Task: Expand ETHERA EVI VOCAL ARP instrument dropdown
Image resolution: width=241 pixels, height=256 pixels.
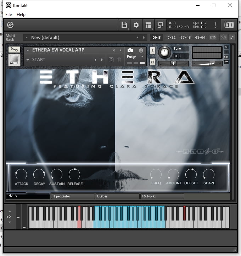Action: coord(28,50)
